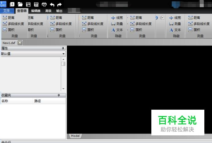Click the properties list scrollbar thumb

coord(63,64)
